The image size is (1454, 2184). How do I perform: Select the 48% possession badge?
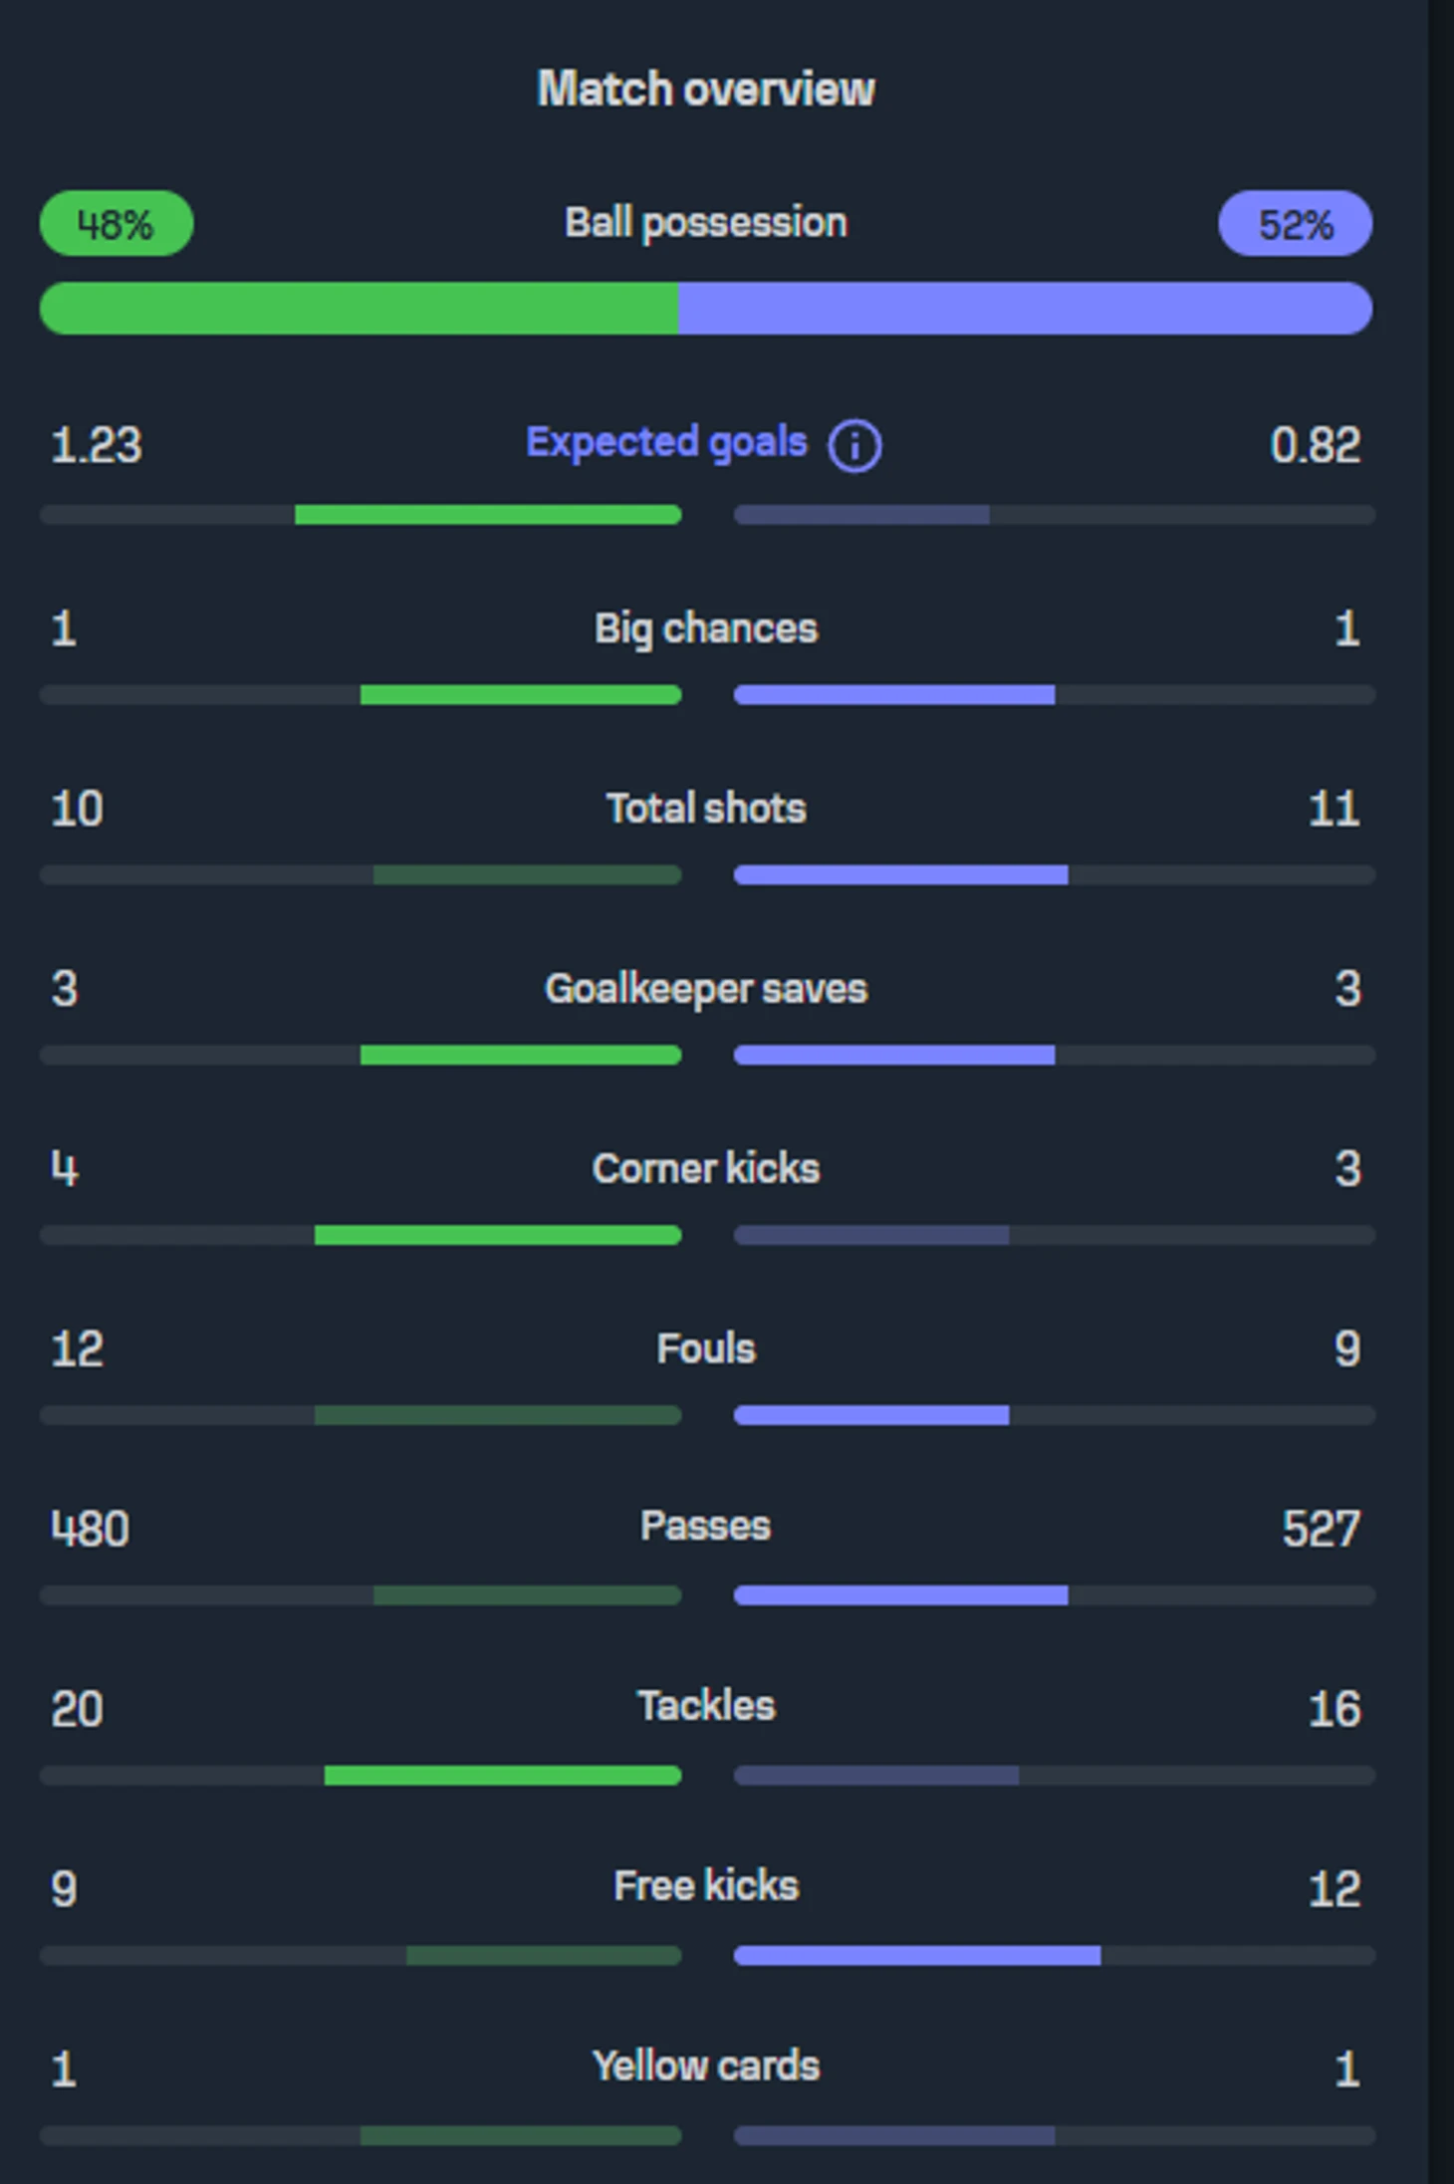117,224
